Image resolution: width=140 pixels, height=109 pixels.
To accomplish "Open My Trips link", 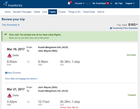I will point(119,3).
